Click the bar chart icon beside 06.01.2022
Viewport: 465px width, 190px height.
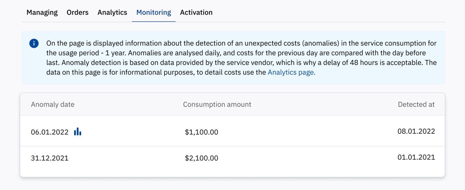(78, 132)
